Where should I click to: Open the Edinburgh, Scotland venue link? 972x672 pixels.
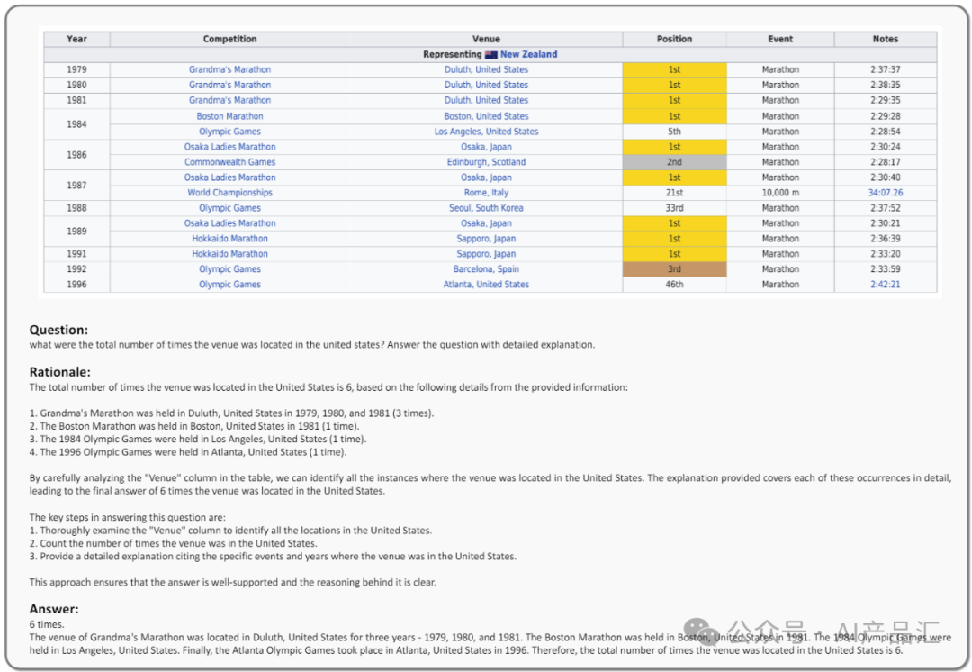pyautogui.click(x=486, y=162)
